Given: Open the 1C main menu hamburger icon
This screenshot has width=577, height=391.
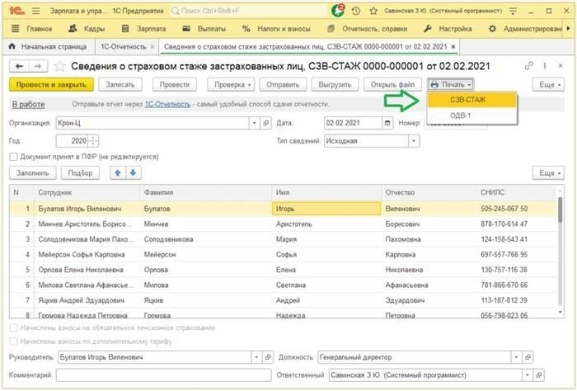Looking at the screenshot, I should click(x=35, y=11).
